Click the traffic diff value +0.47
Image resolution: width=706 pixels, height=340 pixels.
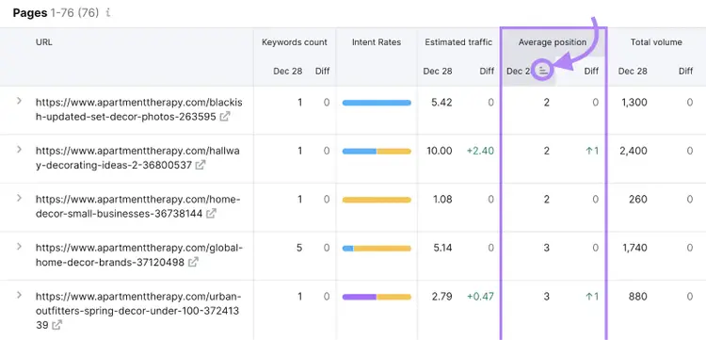coord(480,297)
